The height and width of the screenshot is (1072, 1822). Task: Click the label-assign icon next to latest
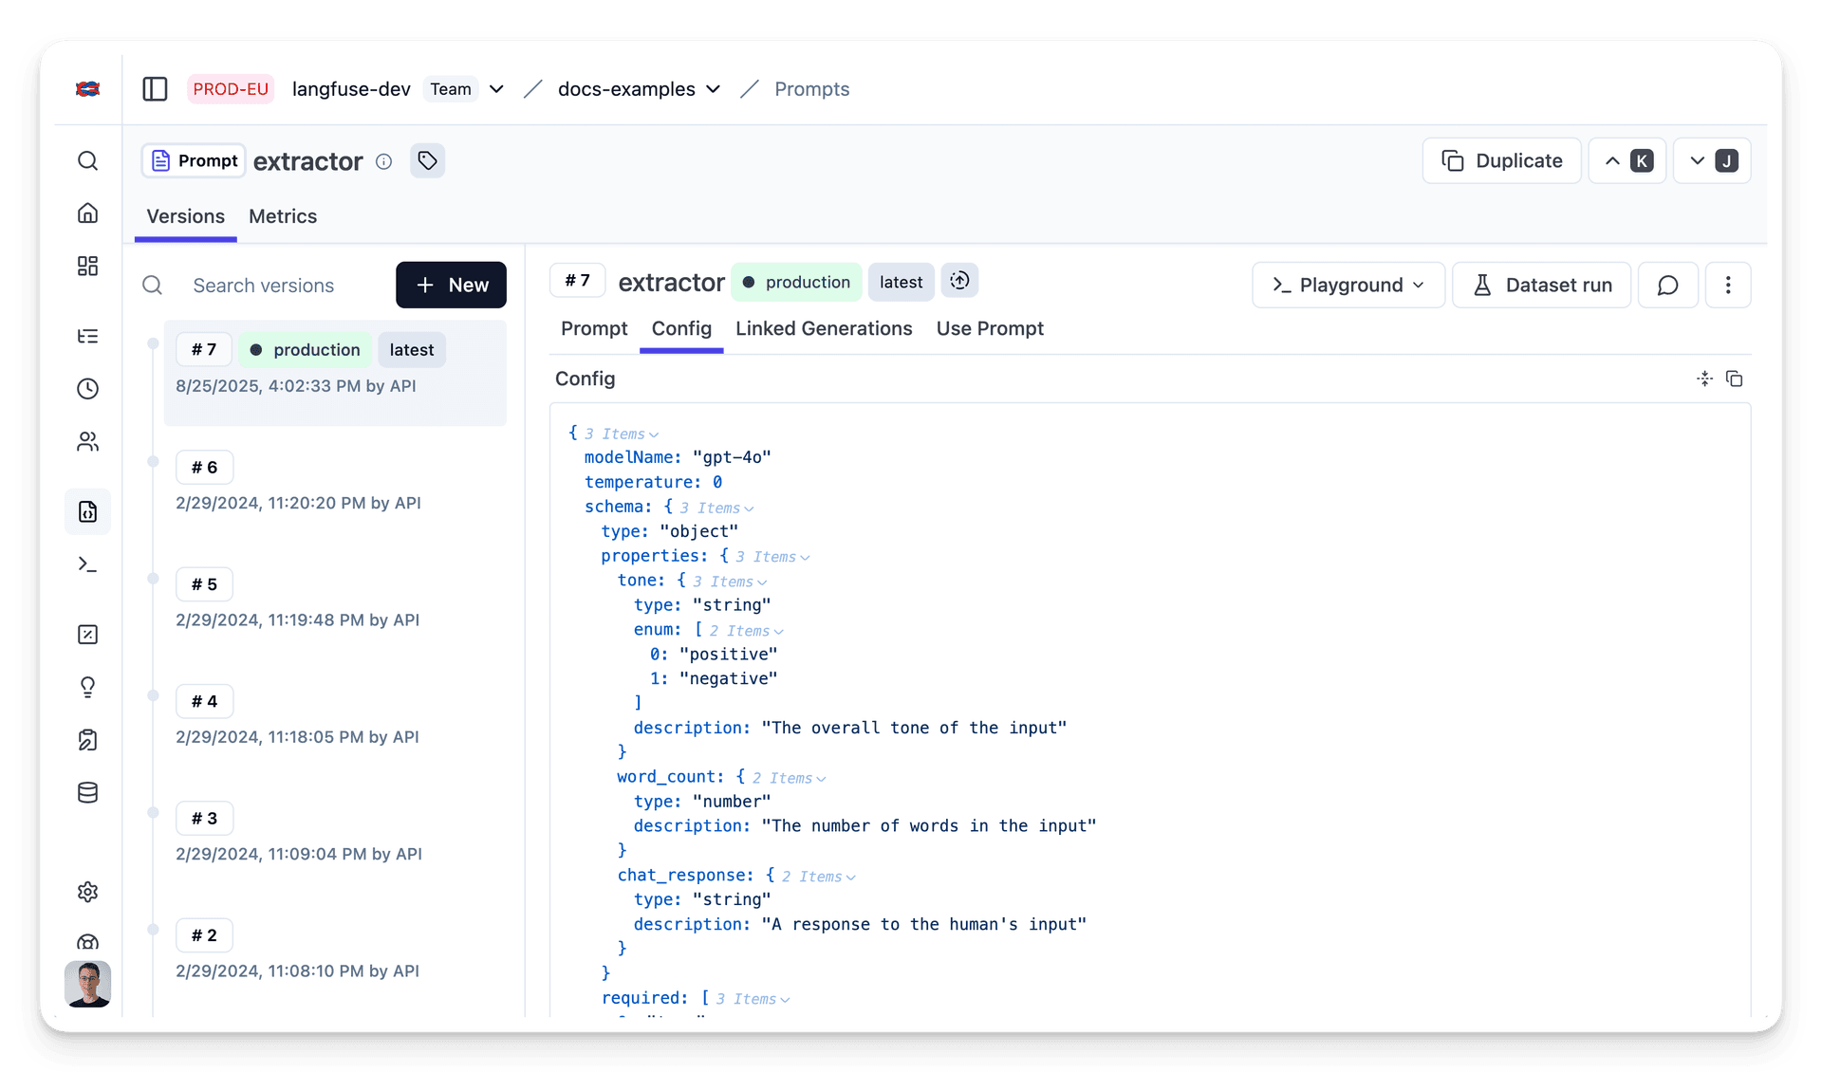click(x=959, y=281)
